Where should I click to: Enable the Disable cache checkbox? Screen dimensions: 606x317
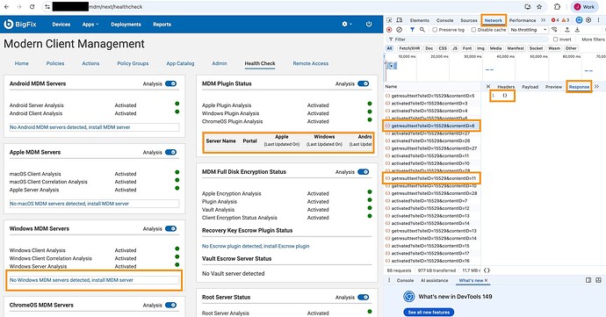(473, 30)
